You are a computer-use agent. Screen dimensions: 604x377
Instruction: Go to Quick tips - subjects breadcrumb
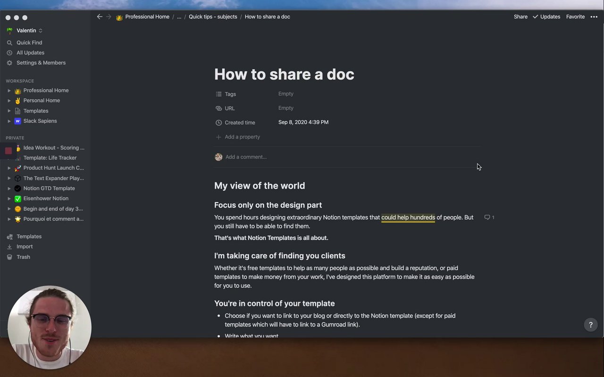pos(213,16)
